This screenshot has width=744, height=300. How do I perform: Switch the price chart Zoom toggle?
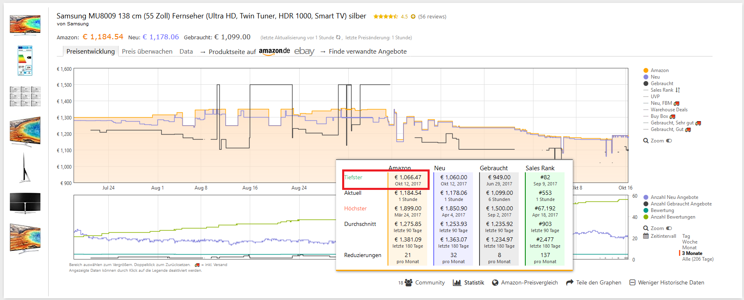[x=669, y=141]
